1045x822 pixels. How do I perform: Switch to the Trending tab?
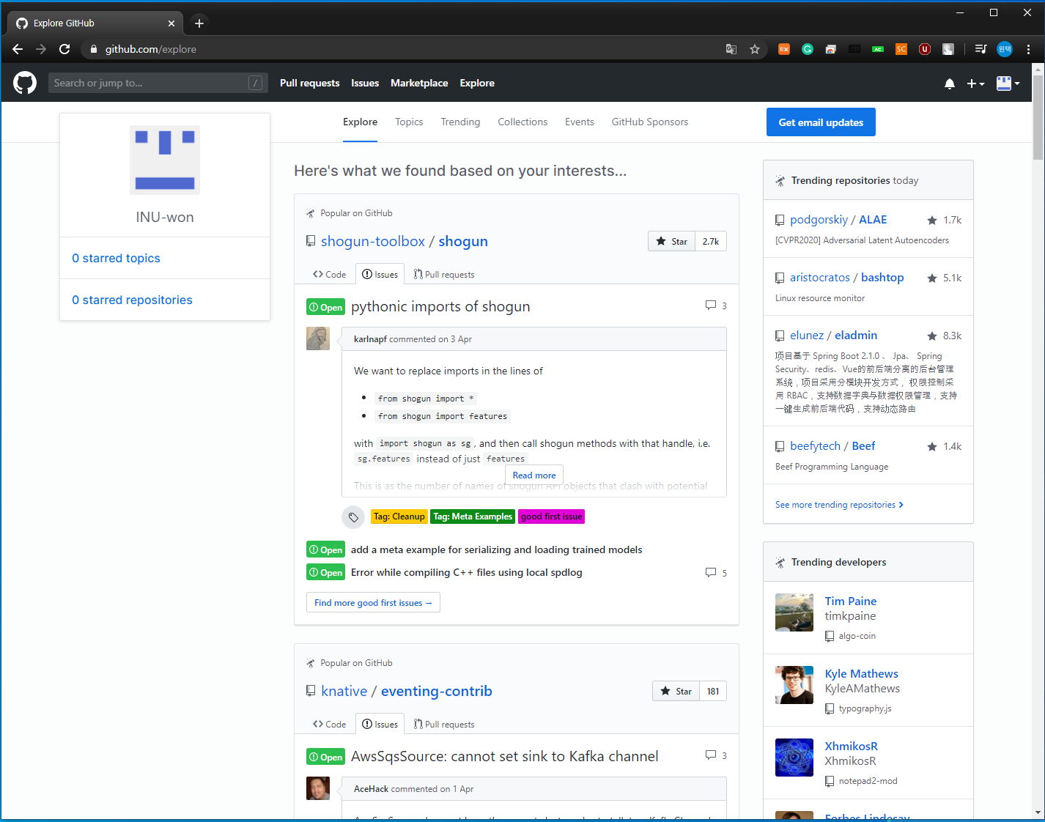(x=460, y=122)
